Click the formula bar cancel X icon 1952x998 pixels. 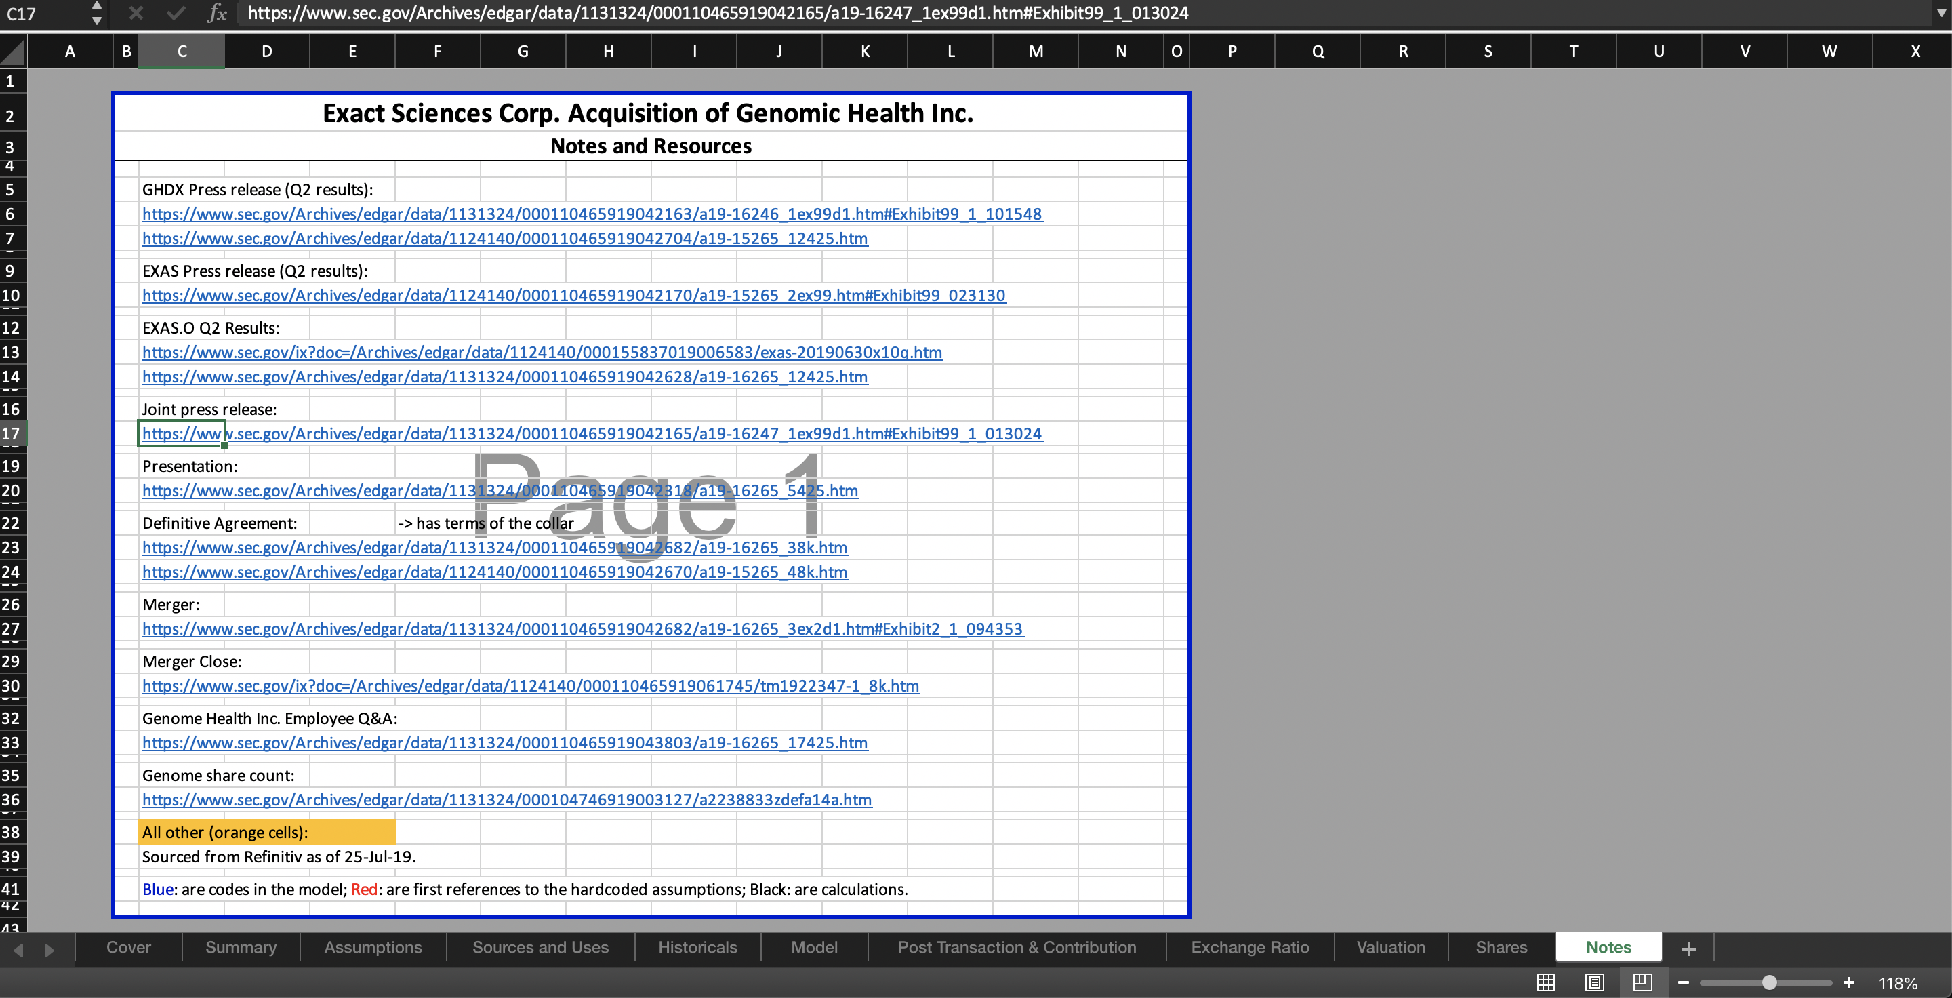coord(136,13)
